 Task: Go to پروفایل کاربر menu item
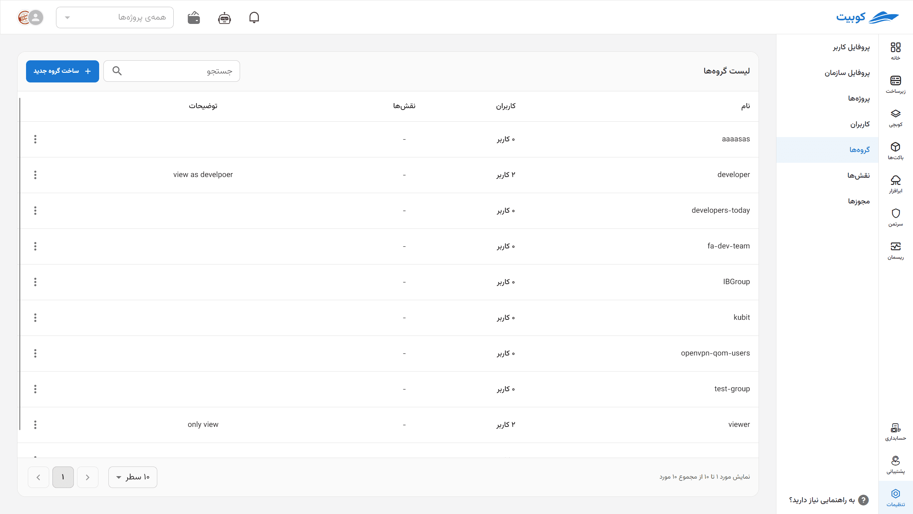827,47
